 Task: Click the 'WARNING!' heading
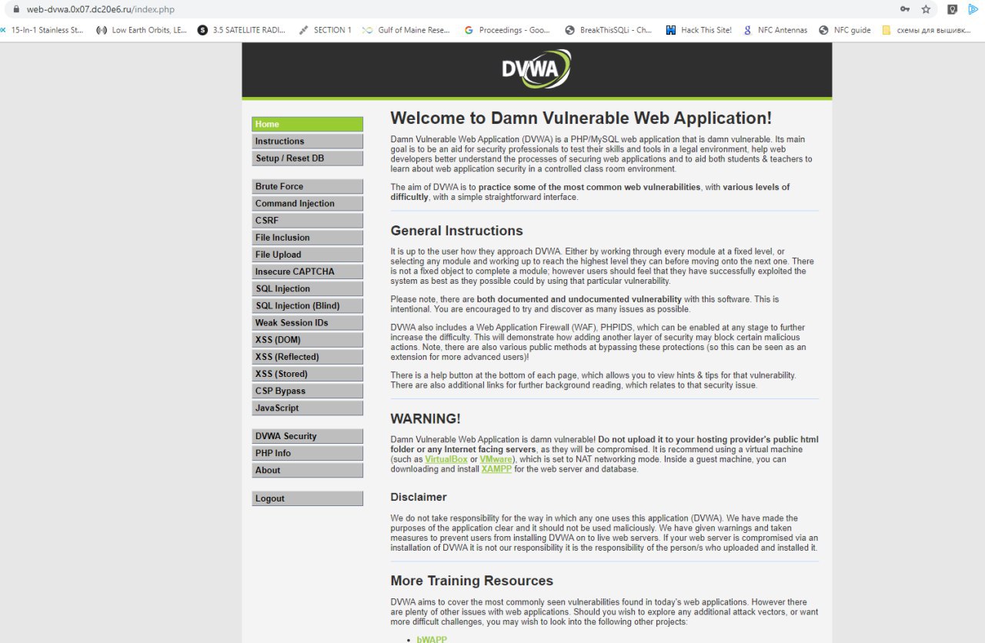[426, 419]
